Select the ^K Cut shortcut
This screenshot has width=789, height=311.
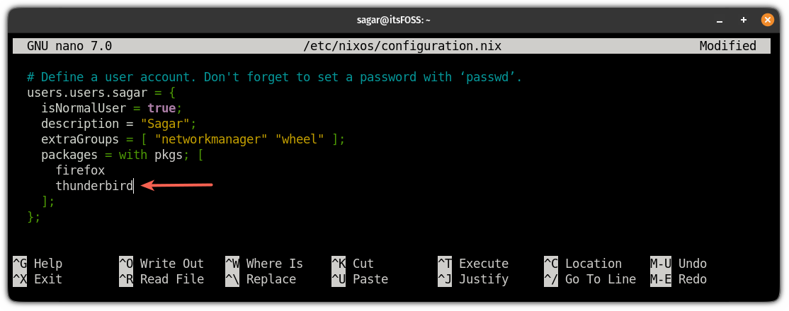(353, 264)
